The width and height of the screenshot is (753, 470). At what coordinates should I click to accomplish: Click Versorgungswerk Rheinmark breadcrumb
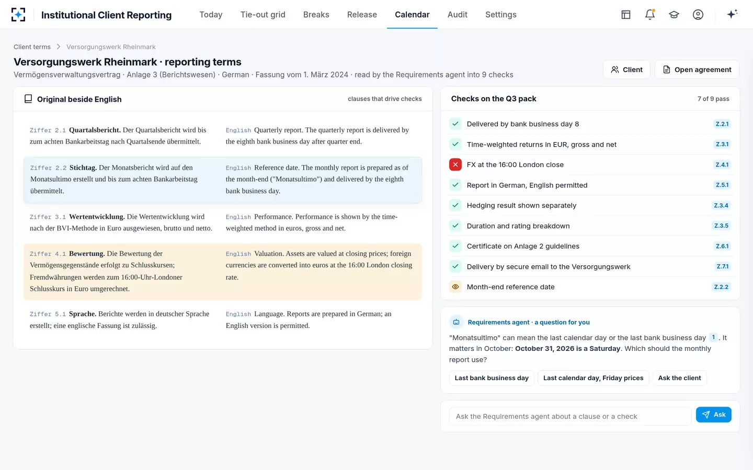[x=111, y=47]
